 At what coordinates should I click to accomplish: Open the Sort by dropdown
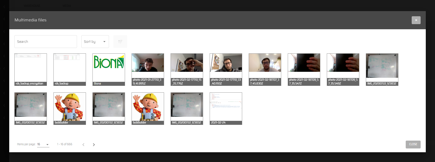click(x=95, y=42)
